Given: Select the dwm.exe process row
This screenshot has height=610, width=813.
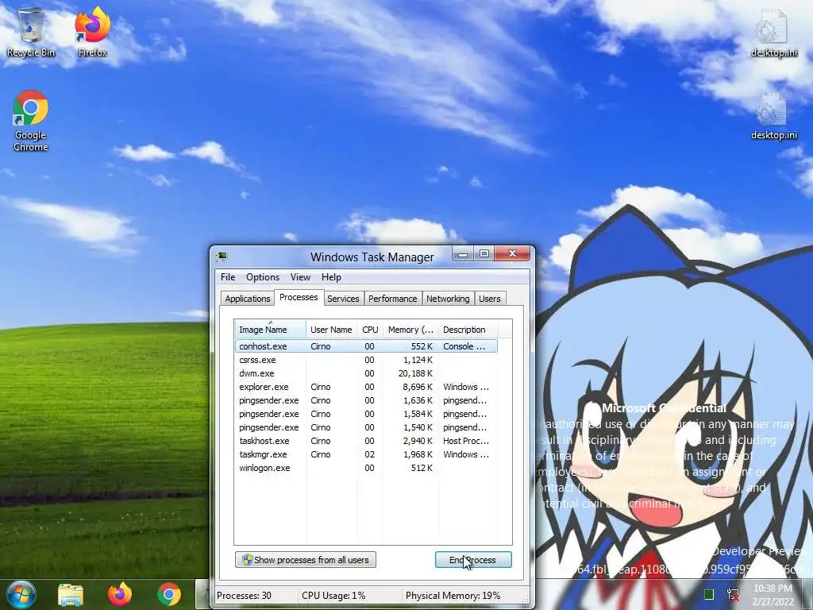Looking at the screenshot, I should tap(366, 373).
